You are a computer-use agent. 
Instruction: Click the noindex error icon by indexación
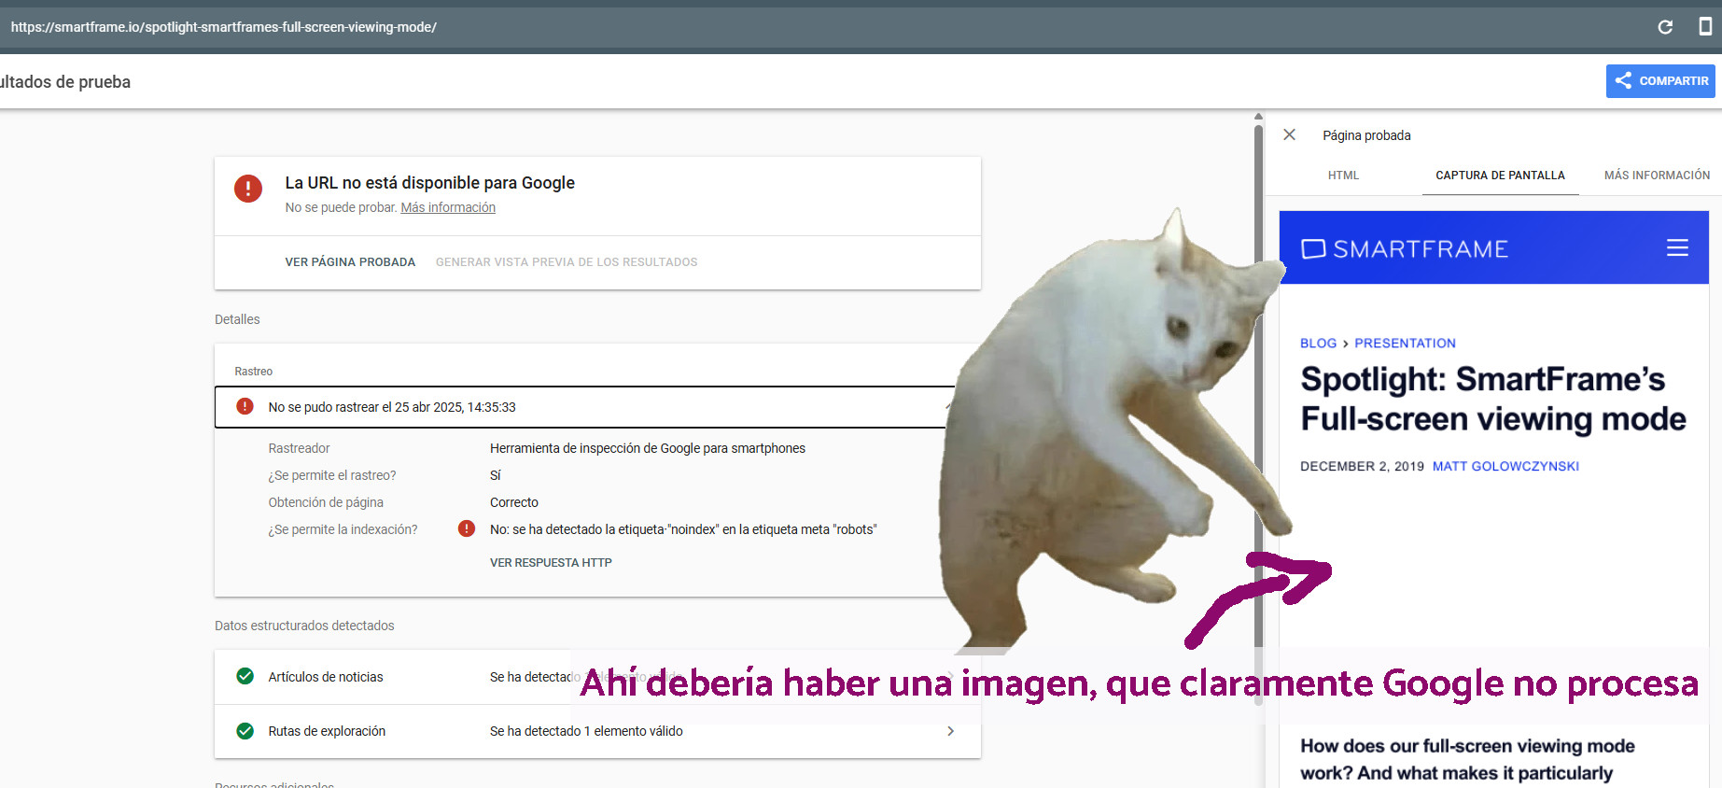click(467, 529)
